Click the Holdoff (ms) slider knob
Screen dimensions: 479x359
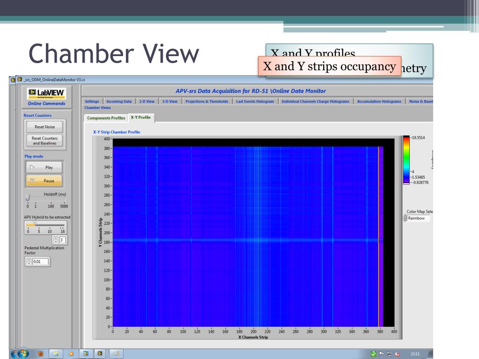[x=28, y=197]
